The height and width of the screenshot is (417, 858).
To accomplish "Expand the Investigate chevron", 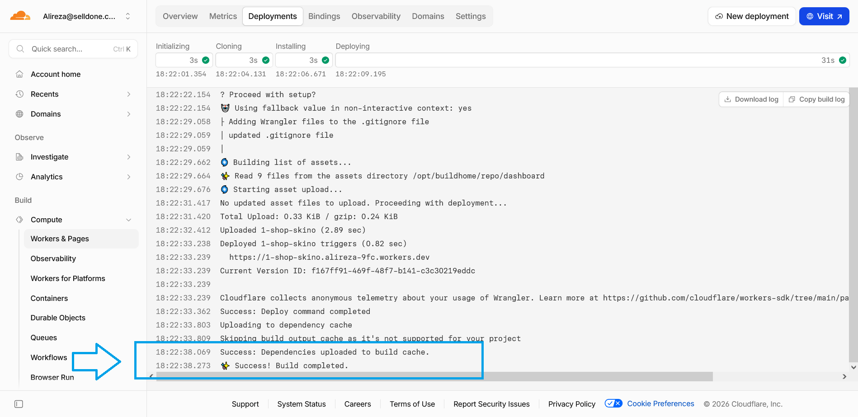I will tap(129, 157).
